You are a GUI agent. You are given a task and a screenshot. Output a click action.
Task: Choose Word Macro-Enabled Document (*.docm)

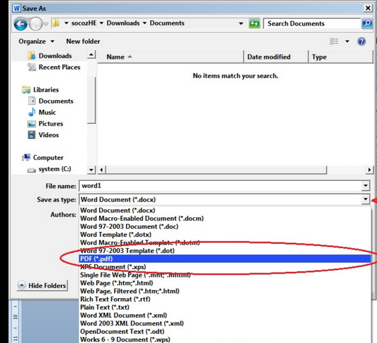tap(225, 219)
